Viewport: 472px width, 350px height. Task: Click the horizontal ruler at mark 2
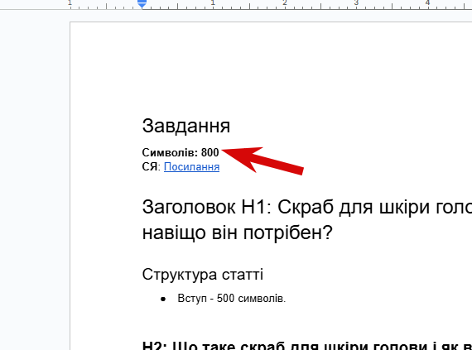point(285,3)
